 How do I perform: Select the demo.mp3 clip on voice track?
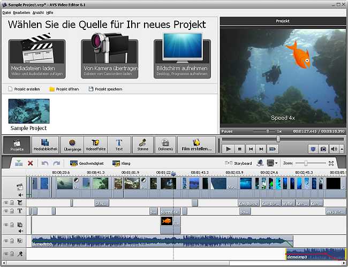tap(315, 254)
